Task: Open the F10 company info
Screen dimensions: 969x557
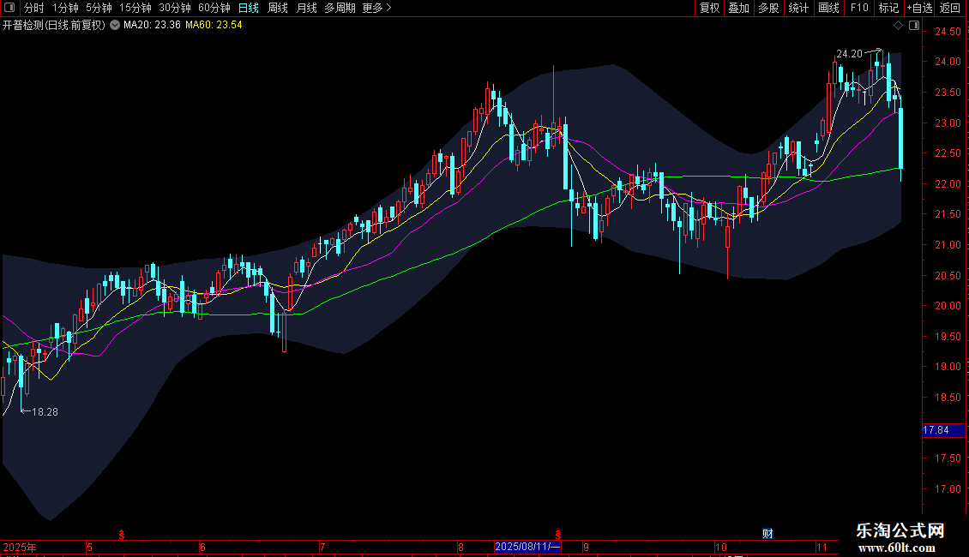Action: [x=859, y=8]
